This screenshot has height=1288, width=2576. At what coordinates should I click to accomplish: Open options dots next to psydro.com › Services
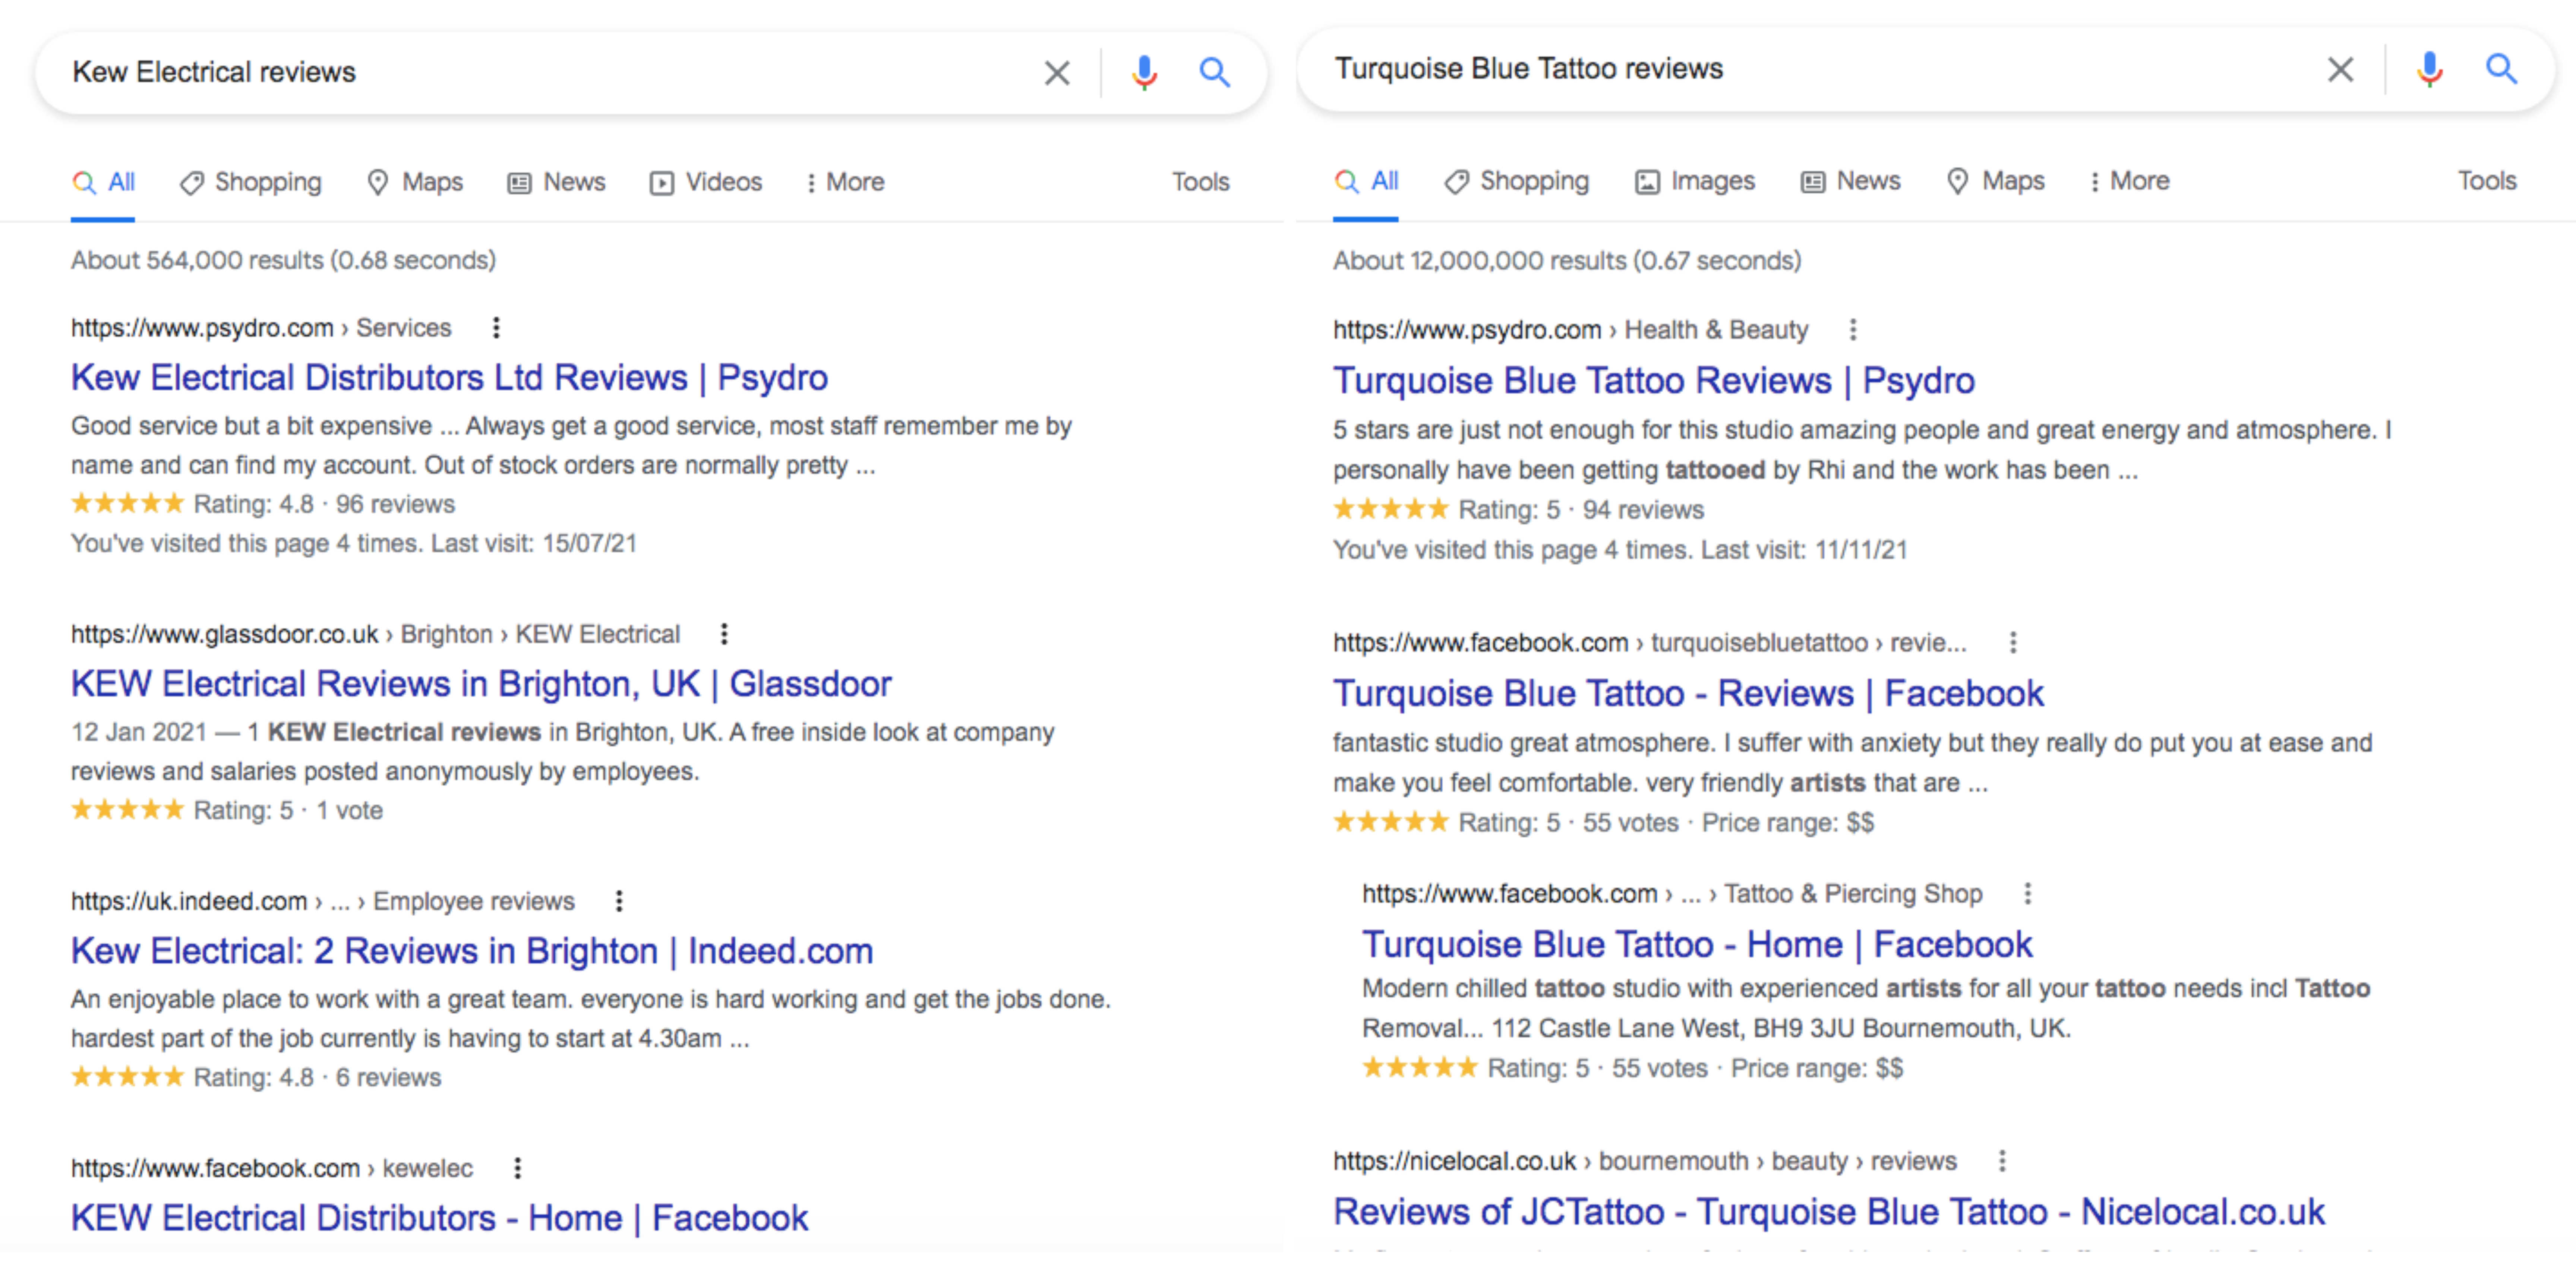(496, 328)
